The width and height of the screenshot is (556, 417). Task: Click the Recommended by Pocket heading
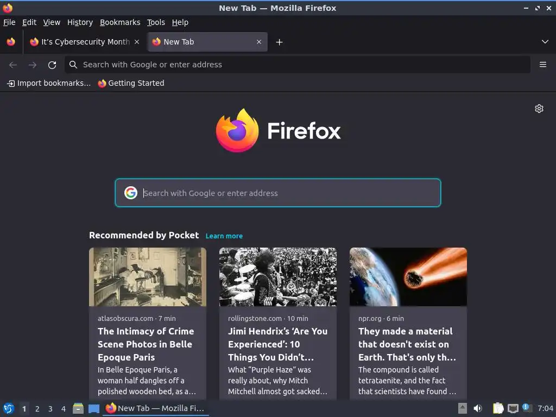[144, 236]
